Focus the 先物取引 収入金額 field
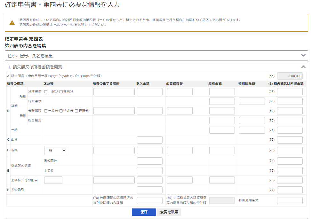This screenshot has height=219, width=311. click(x=150, y=190)
